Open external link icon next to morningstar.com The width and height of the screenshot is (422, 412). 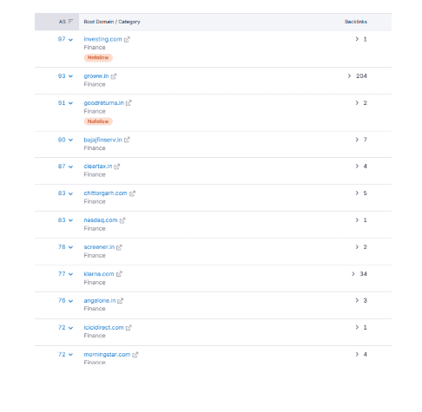click(x=135, y=355)
